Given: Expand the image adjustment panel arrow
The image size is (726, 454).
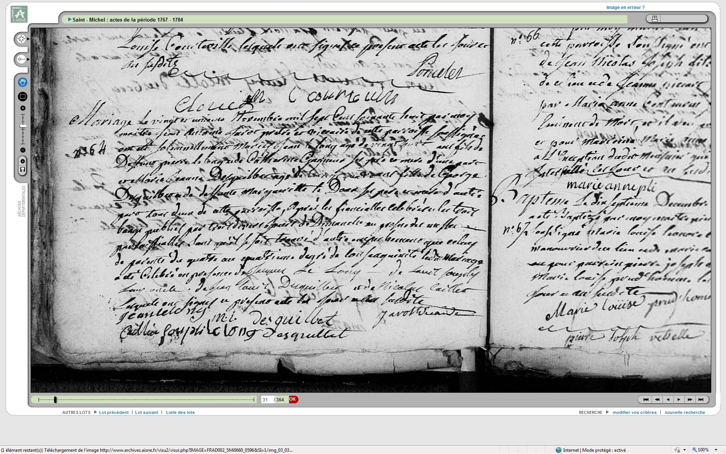Looking at the screenshot, I should pos(28,59).
